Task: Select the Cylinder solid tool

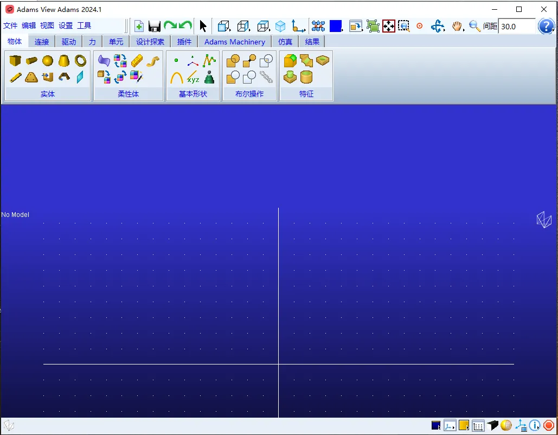Action: [x=31, y=61]
